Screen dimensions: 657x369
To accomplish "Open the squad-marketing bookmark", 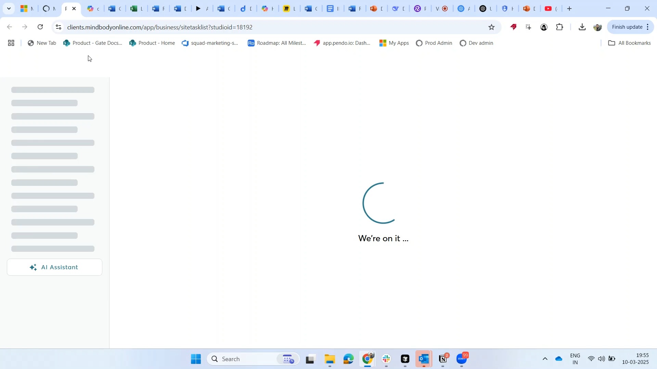I will click(210, 43).
